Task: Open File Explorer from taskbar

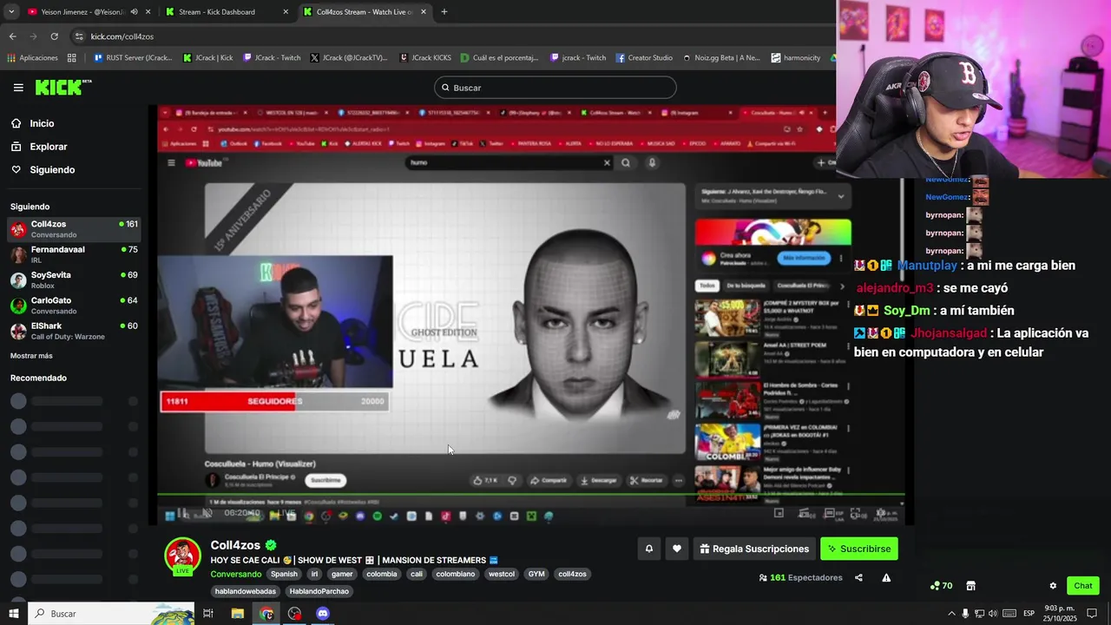Action: (238, 614)
